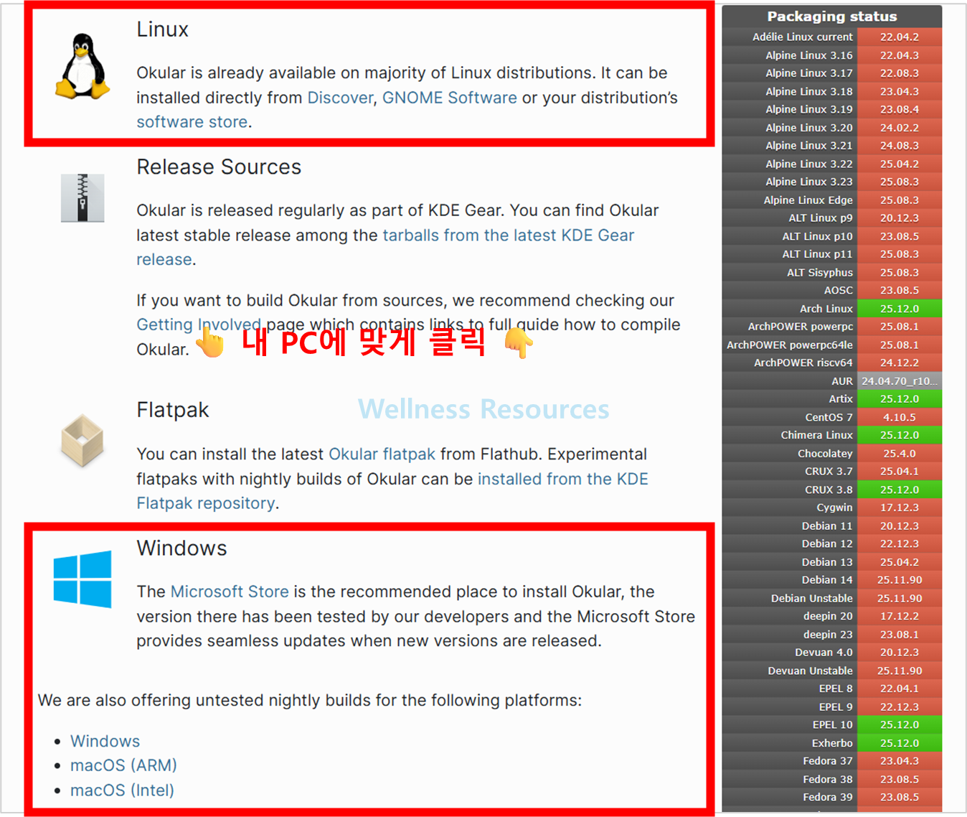Click the 'AOSC' package row label
967x817 pixels.
coord(839,291)
